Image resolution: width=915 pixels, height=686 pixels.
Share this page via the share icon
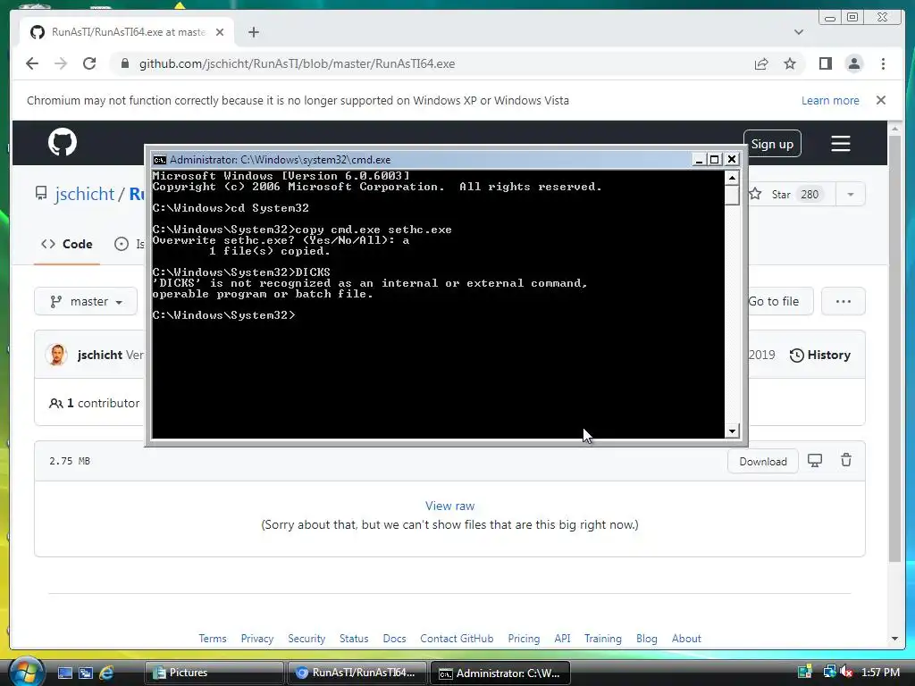coord(761,64)
